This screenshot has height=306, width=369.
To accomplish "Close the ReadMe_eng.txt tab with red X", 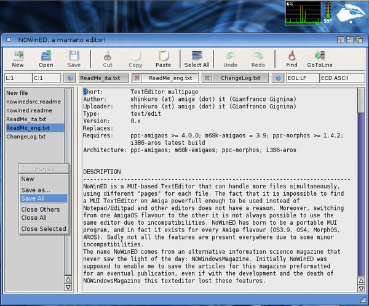I will point(137,78).
